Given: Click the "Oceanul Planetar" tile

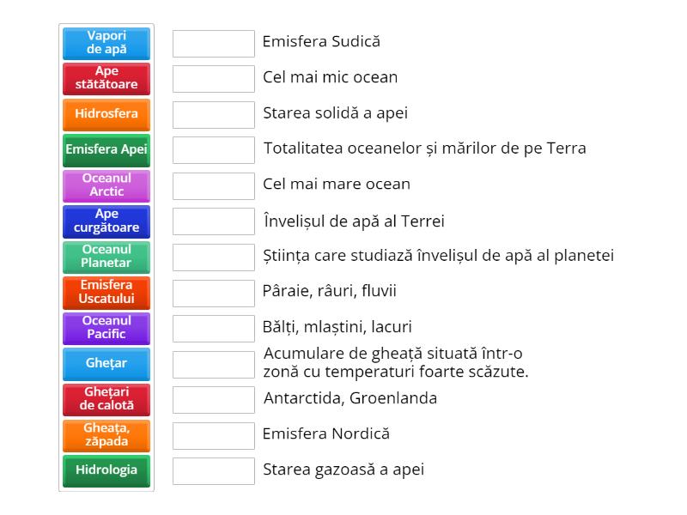Looking at the screenshot, I should 106,257.
